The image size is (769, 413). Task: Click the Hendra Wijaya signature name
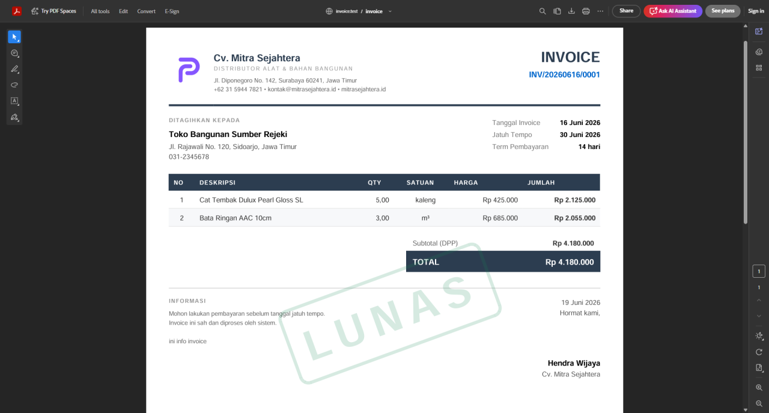click(574, 363)
